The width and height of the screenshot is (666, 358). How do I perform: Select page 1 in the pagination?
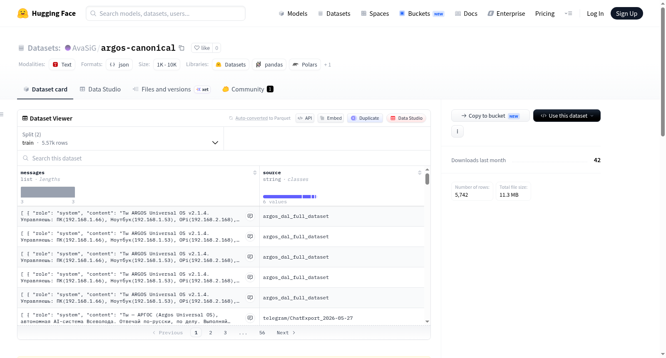(196, 333)
